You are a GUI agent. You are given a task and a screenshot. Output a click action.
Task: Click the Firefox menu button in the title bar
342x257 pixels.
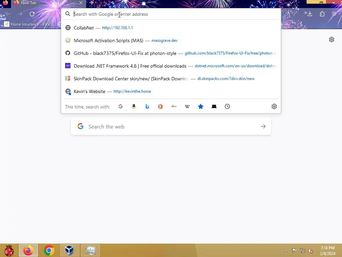[x=5, y=3]
